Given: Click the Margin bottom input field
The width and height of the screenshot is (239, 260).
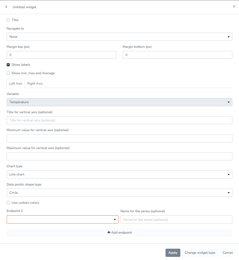Looking at the screenshot, I should click(x=177, y=55).
